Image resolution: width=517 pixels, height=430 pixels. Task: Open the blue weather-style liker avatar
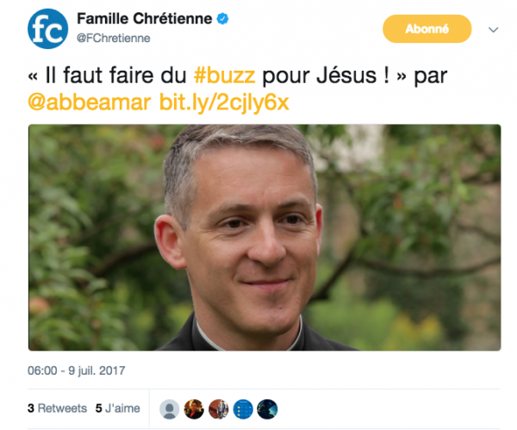[243, 409]
